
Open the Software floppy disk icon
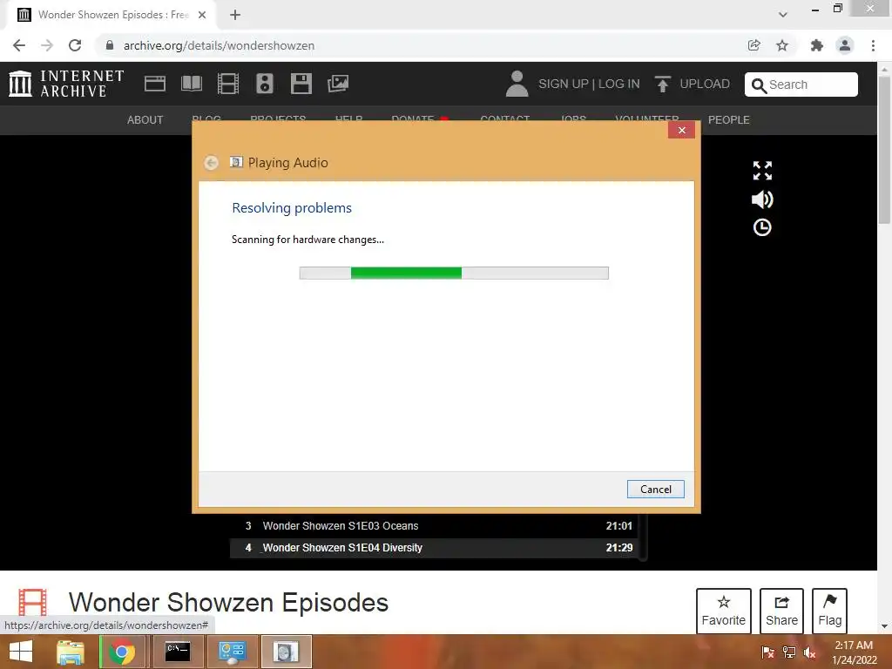[x=301, y=84]
